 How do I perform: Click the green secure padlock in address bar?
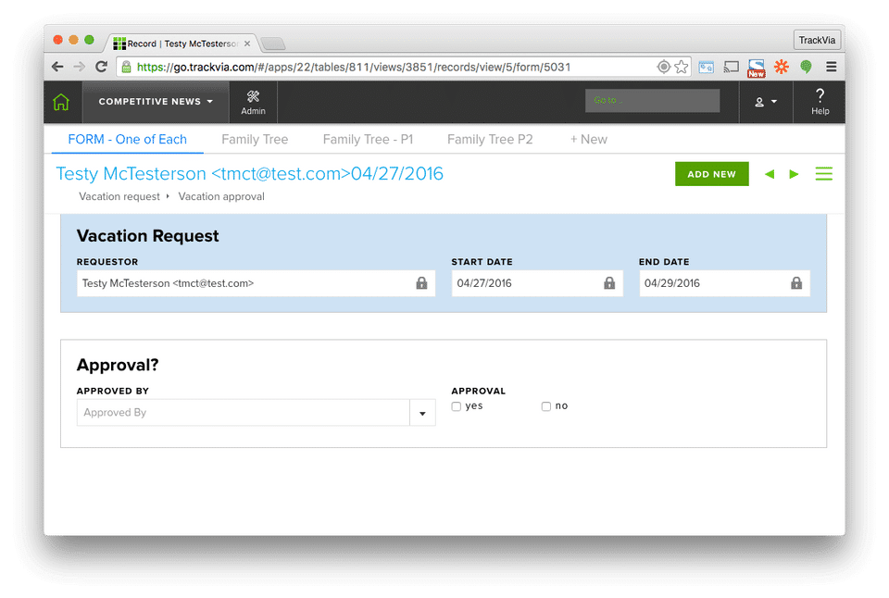pos(127,67)
